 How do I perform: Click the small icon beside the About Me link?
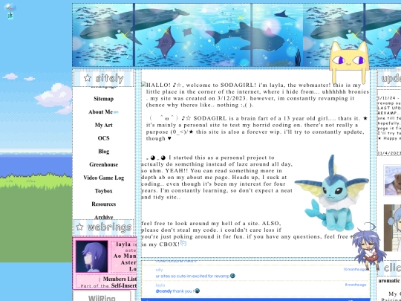[116, 112]
